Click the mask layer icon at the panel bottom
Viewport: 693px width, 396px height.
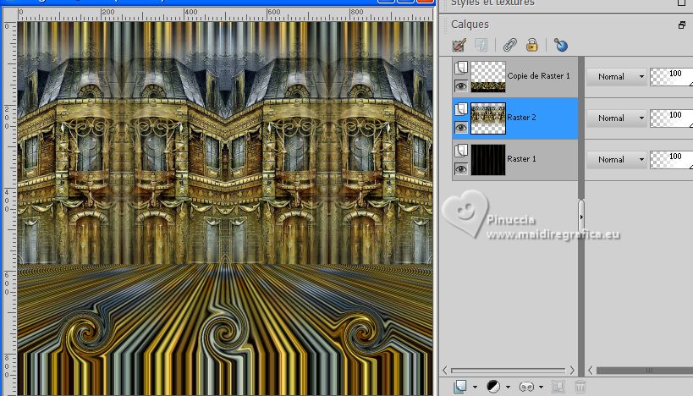[x=527, y=387]
